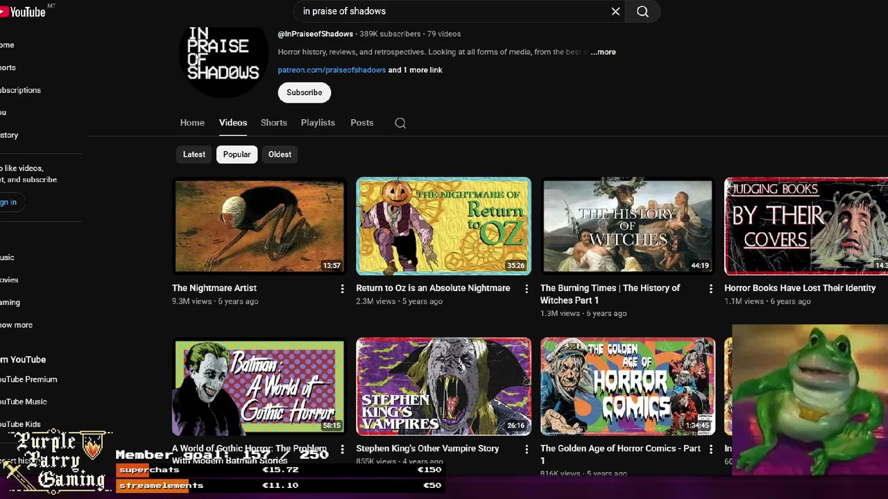
Task: Play the Batman Gothic Horror thumbnail
Action: (259, 386)
